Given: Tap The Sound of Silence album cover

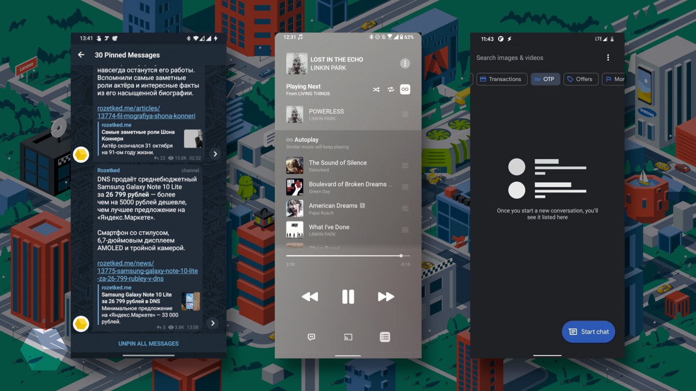Looking at the screenshot, I should pyautogui.click(x=295, y=166).
